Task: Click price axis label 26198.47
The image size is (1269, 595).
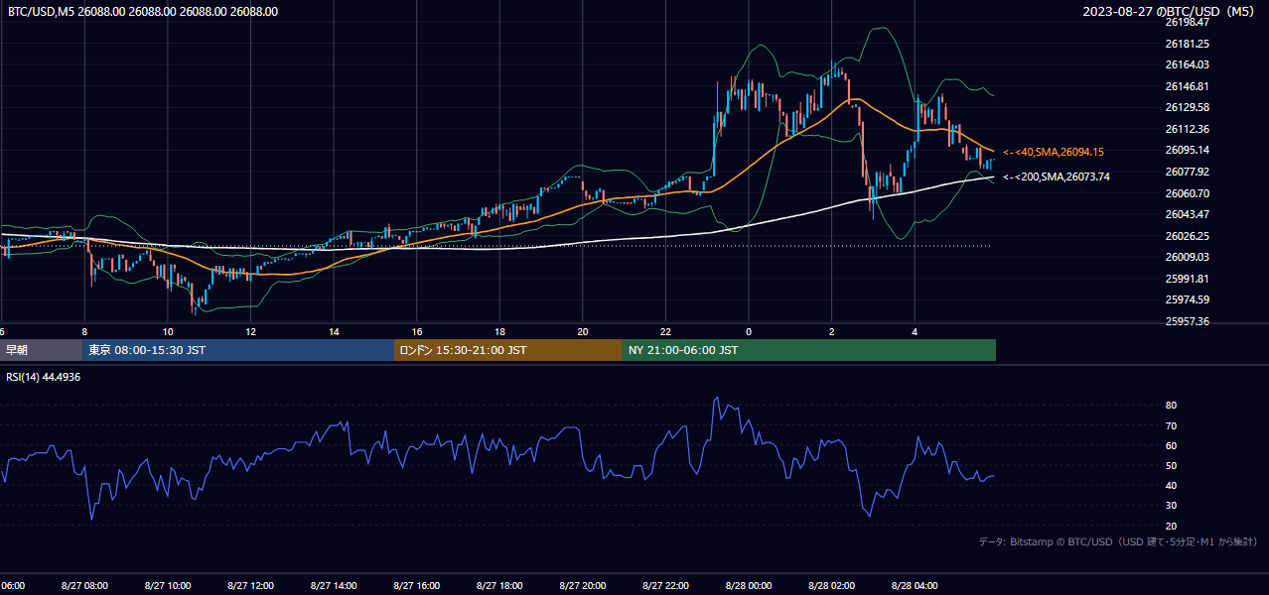Action: pyautogui.click(x=1187, y=22)
